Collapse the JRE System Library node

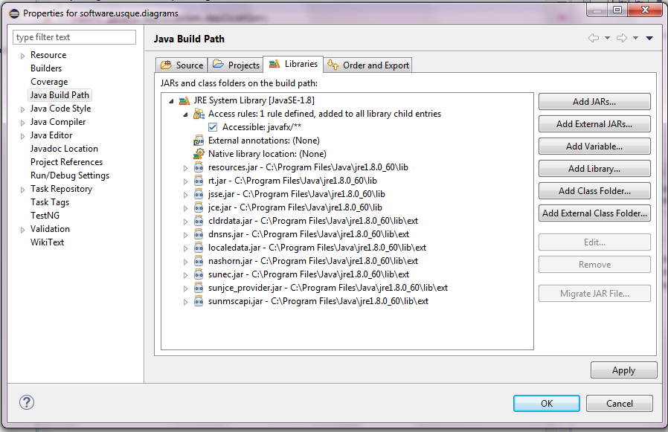tap(171, 101)
